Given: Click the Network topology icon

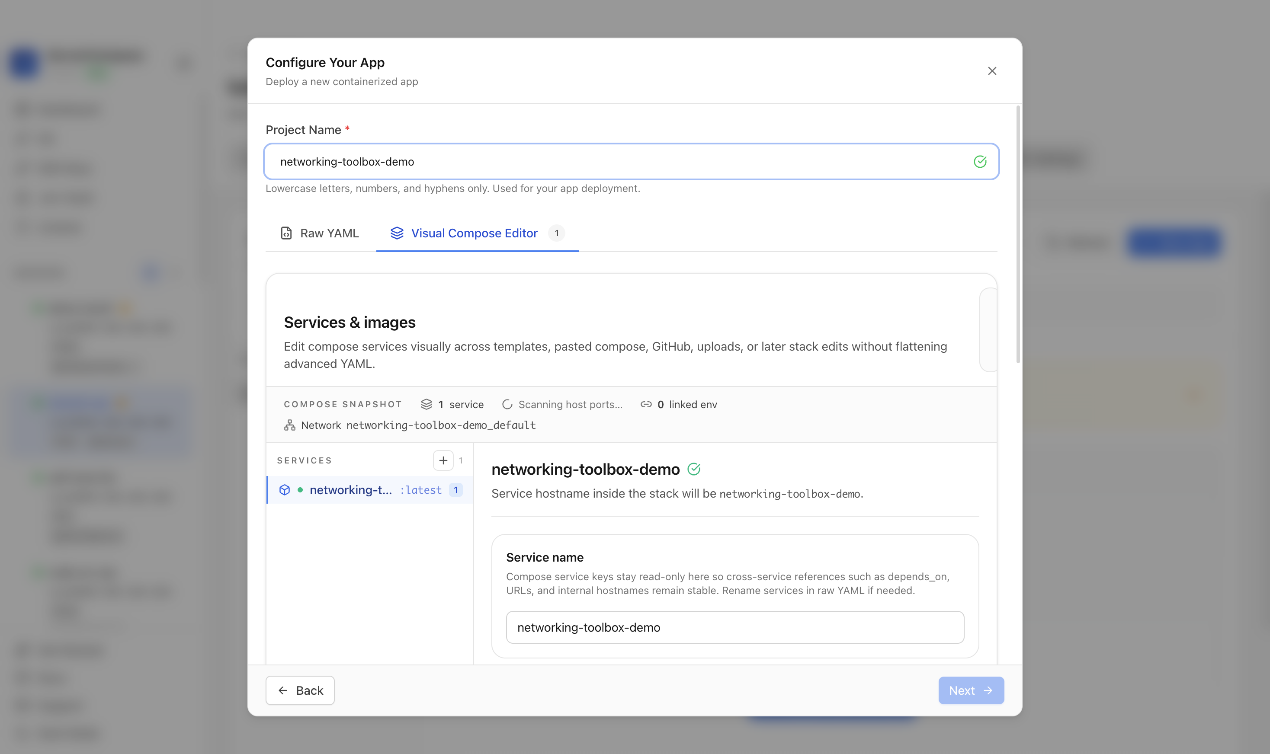Looking at the screenshot, I should click(290, 425).
